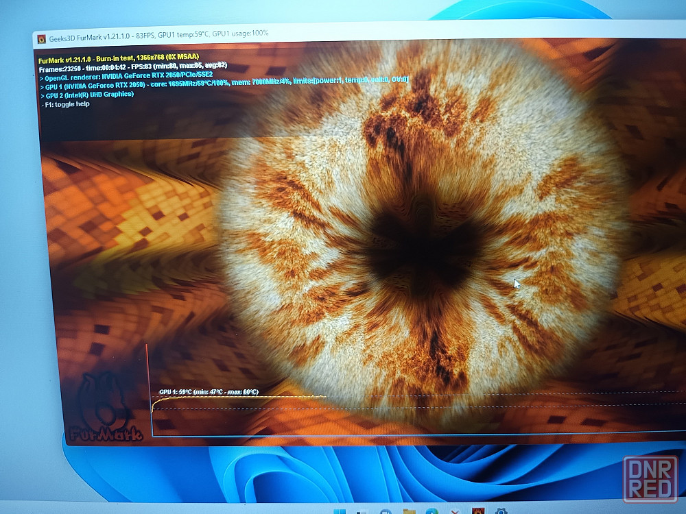Click the yellow temperature curve on the graph

pyautogui.click(x=240, y=397)
